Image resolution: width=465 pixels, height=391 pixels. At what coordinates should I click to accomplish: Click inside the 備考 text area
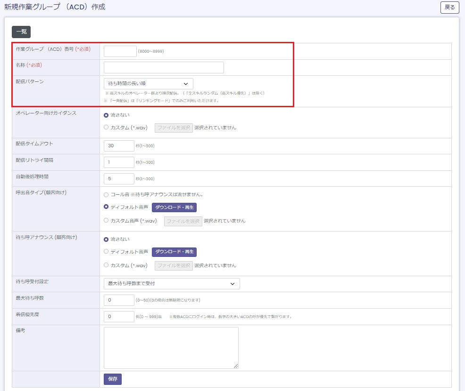click(x=171, y=348)
